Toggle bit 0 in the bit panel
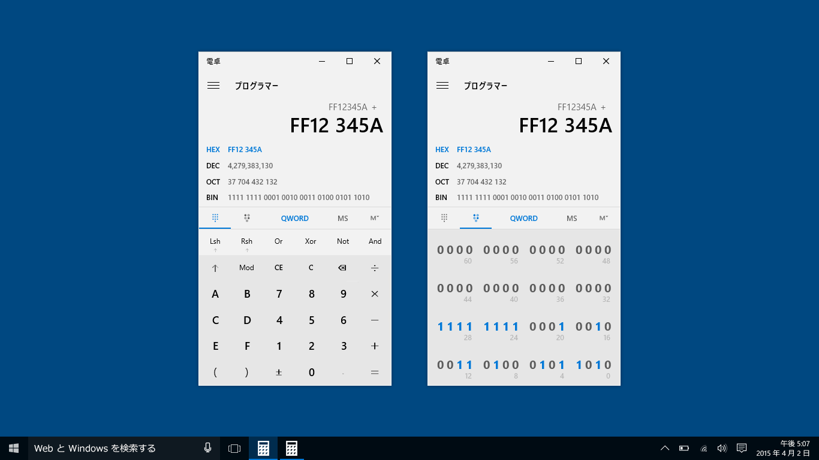 coord(608,365)
